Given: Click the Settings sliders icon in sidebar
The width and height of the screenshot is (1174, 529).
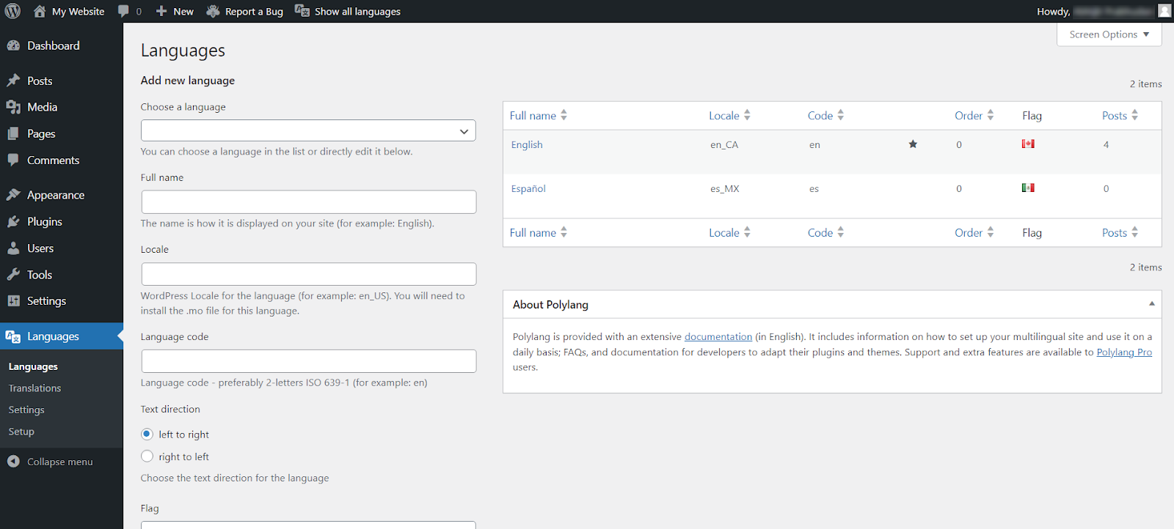Looking at the screenshot, I should [13, 301].
